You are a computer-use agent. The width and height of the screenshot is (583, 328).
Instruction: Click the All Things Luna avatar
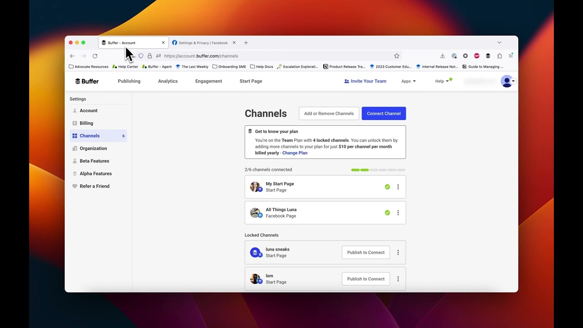pos(255,213)
